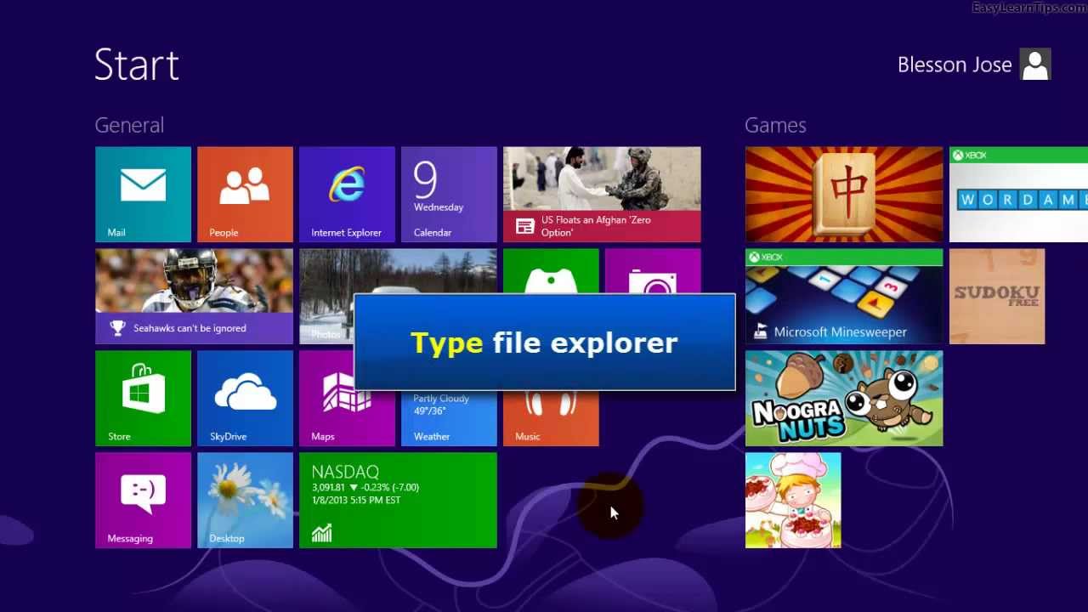The width and height of the screenshot is (1088, 612).
Task: Open the Desktop tile with daisy
Action: [x=245, y=501]
